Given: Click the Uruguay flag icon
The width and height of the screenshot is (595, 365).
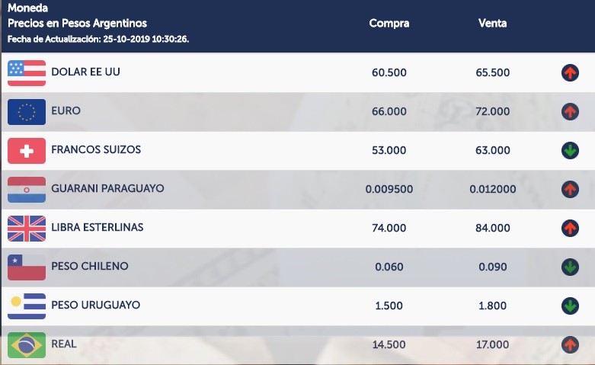Looking at the screenshot, I should (27, 306).
